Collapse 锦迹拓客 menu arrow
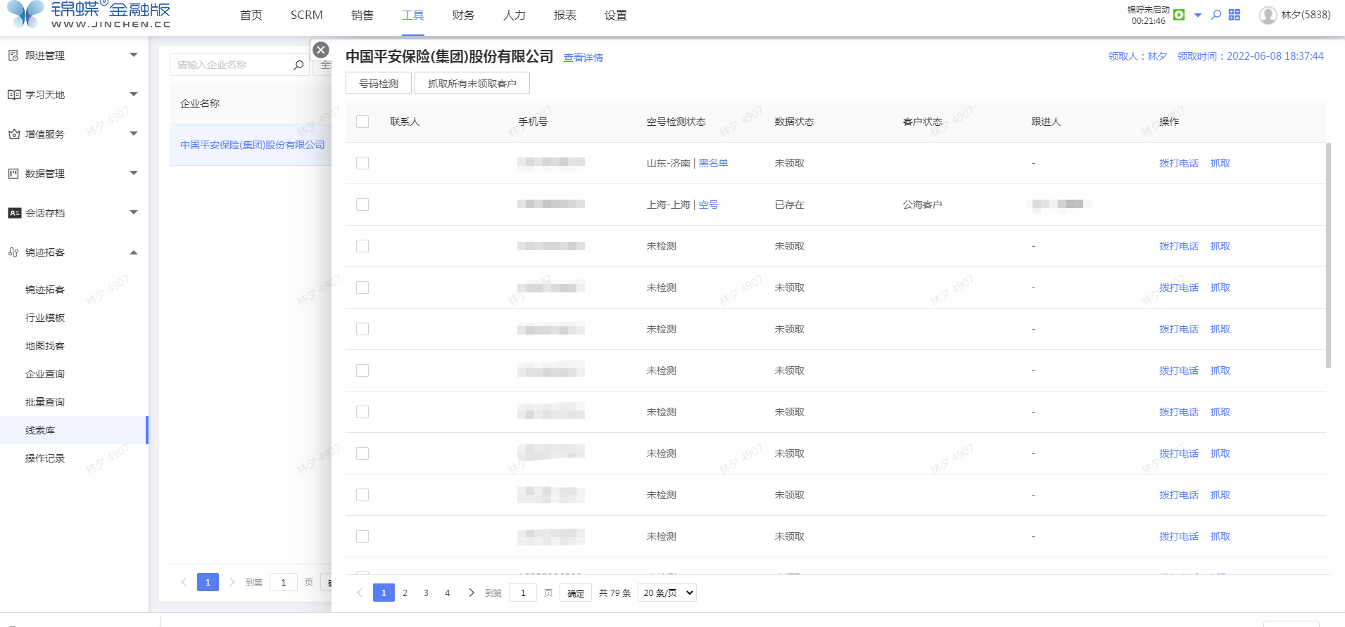 click(134, 252)
